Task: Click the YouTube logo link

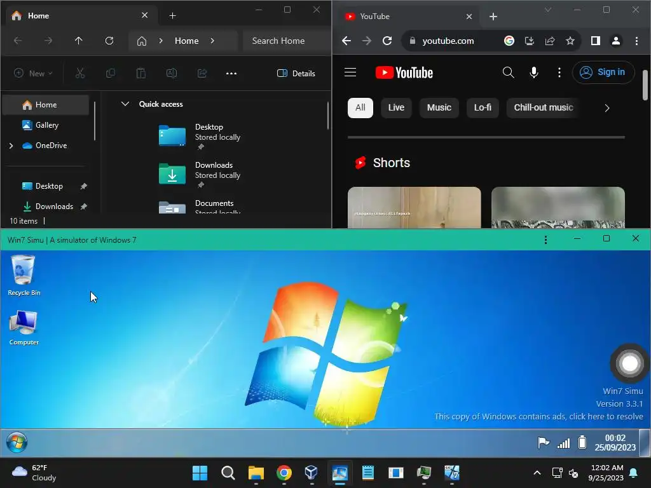Action: (404, 72)
